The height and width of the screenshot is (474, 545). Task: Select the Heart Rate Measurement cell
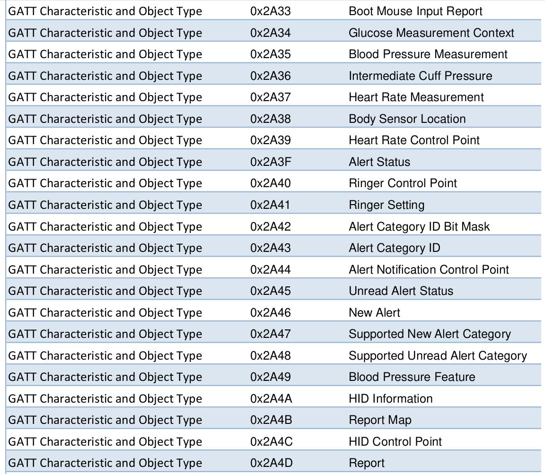[416, 97]
